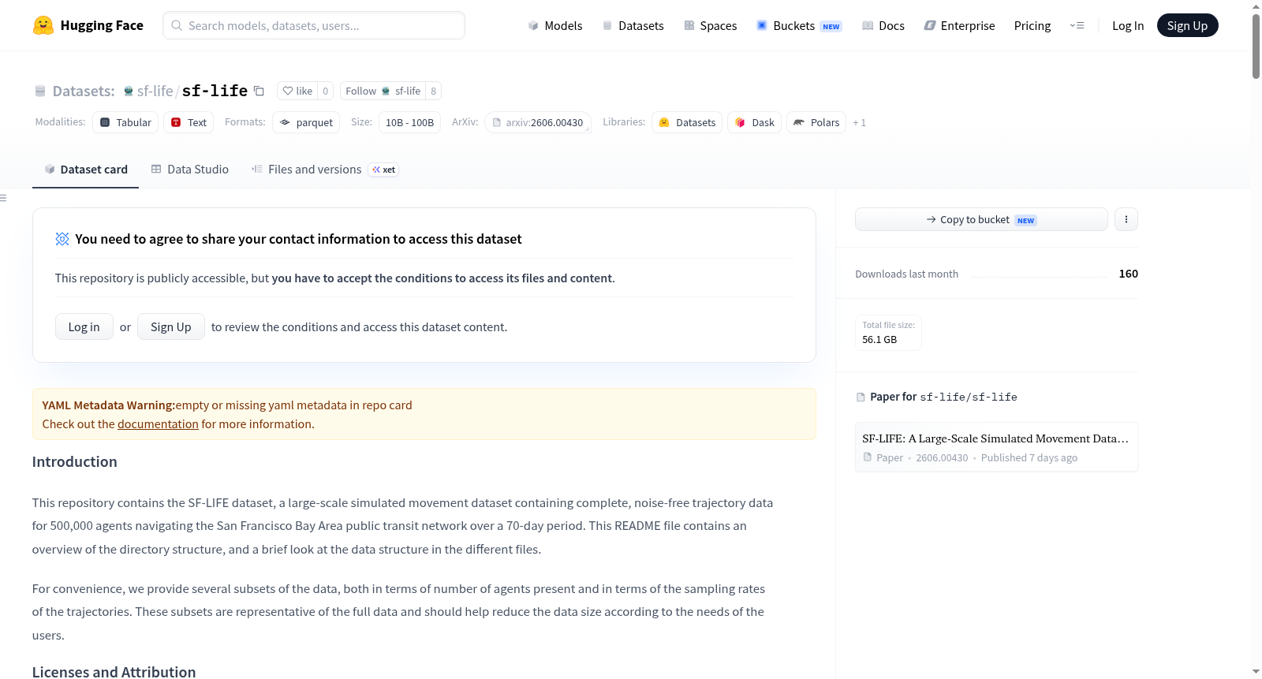Open the Spaces nav item
The width and height of the screenshot is (1262, 679).
pyautogui.click(x=710, y=25)
